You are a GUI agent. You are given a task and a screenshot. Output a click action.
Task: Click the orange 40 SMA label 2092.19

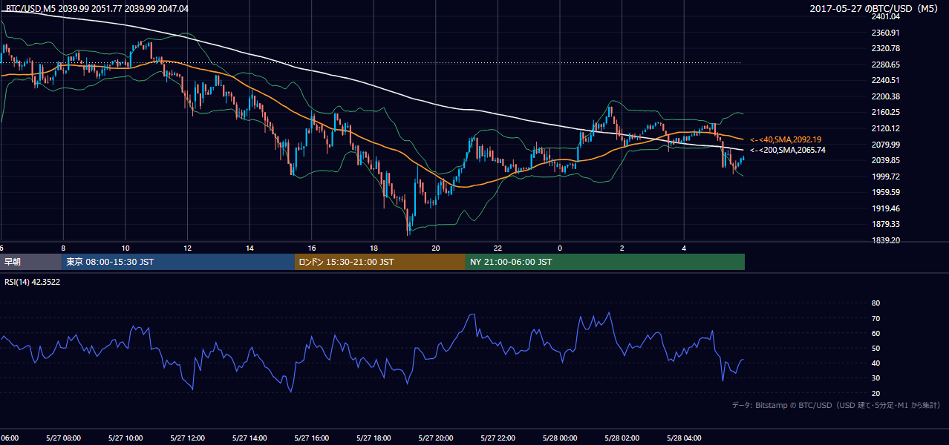(787, 139)
